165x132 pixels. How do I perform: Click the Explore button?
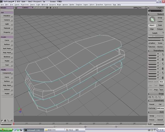coord(152,43)
